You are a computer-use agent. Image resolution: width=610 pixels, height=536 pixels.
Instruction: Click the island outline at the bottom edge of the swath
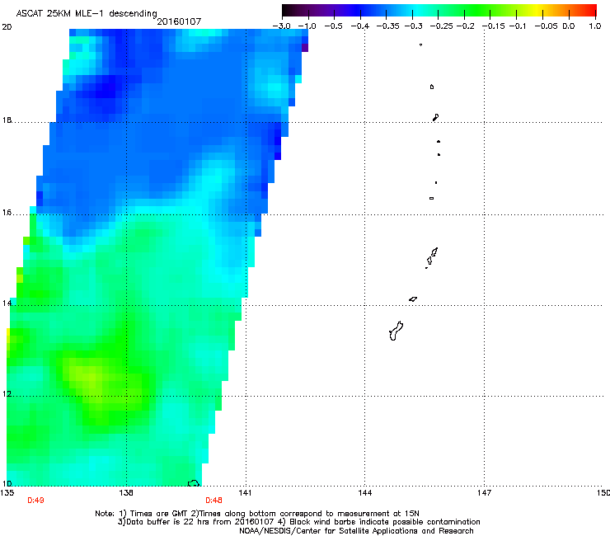[194, 483]
